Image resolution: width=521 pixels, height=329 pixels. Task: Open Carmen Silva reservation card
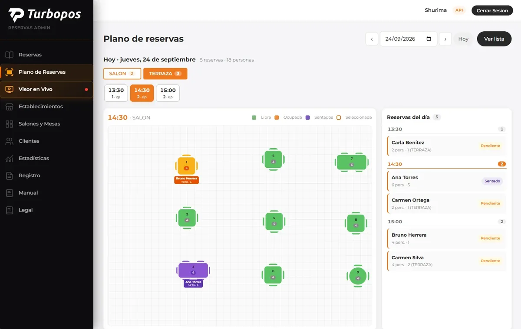(x=446, y=261)
